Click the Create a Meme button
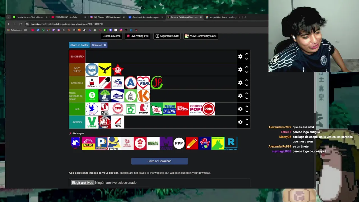 (111, 36)
